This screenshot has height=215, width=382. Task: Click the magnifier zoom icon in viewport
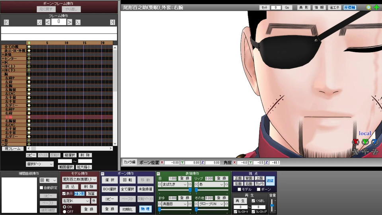click(368, 8)
